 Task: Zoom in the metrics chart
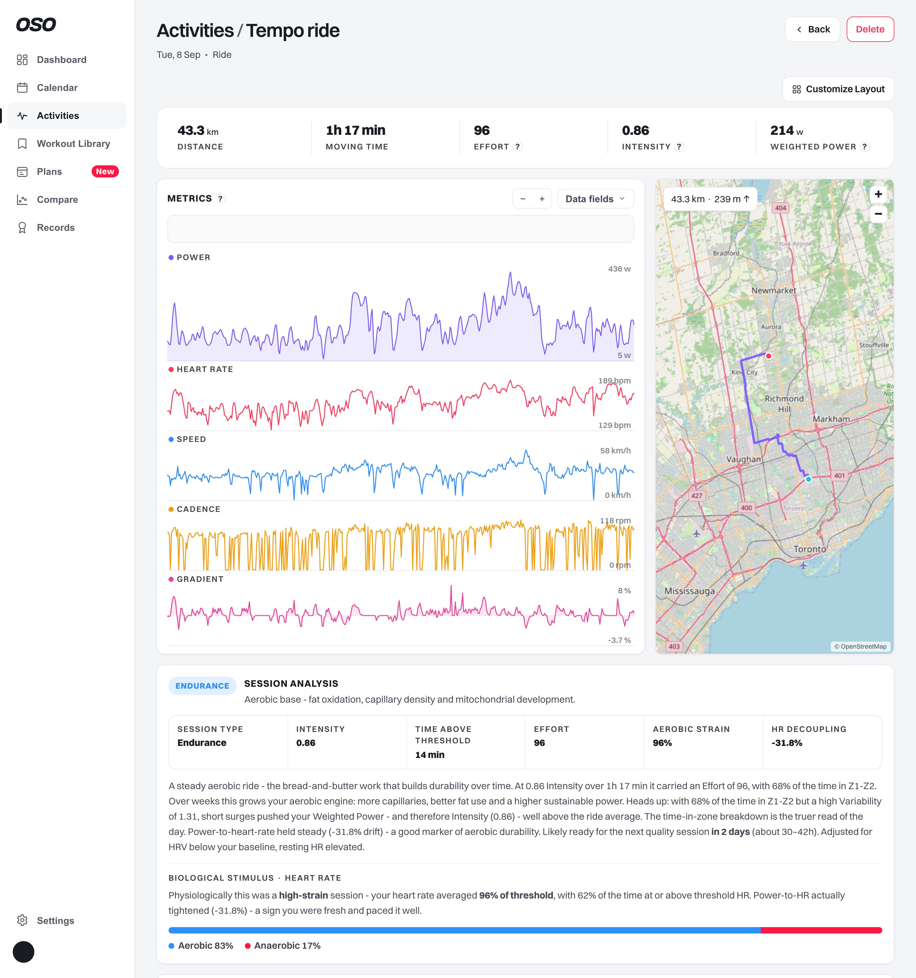tap(542, 199)
